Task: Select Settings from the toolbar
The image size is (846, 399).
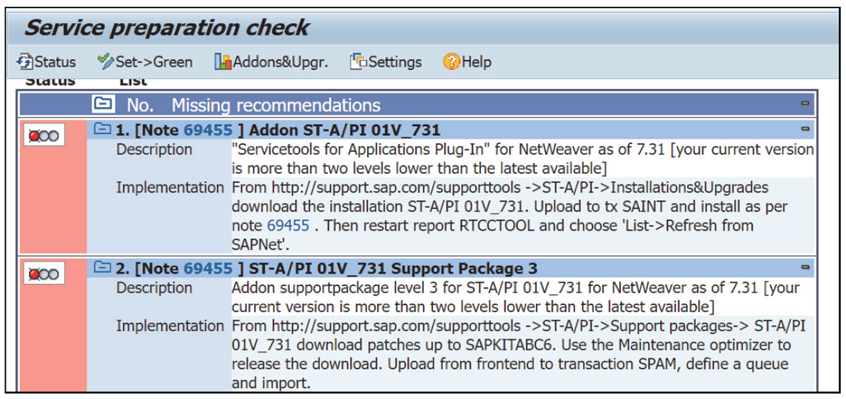Action: click(385, 62)
